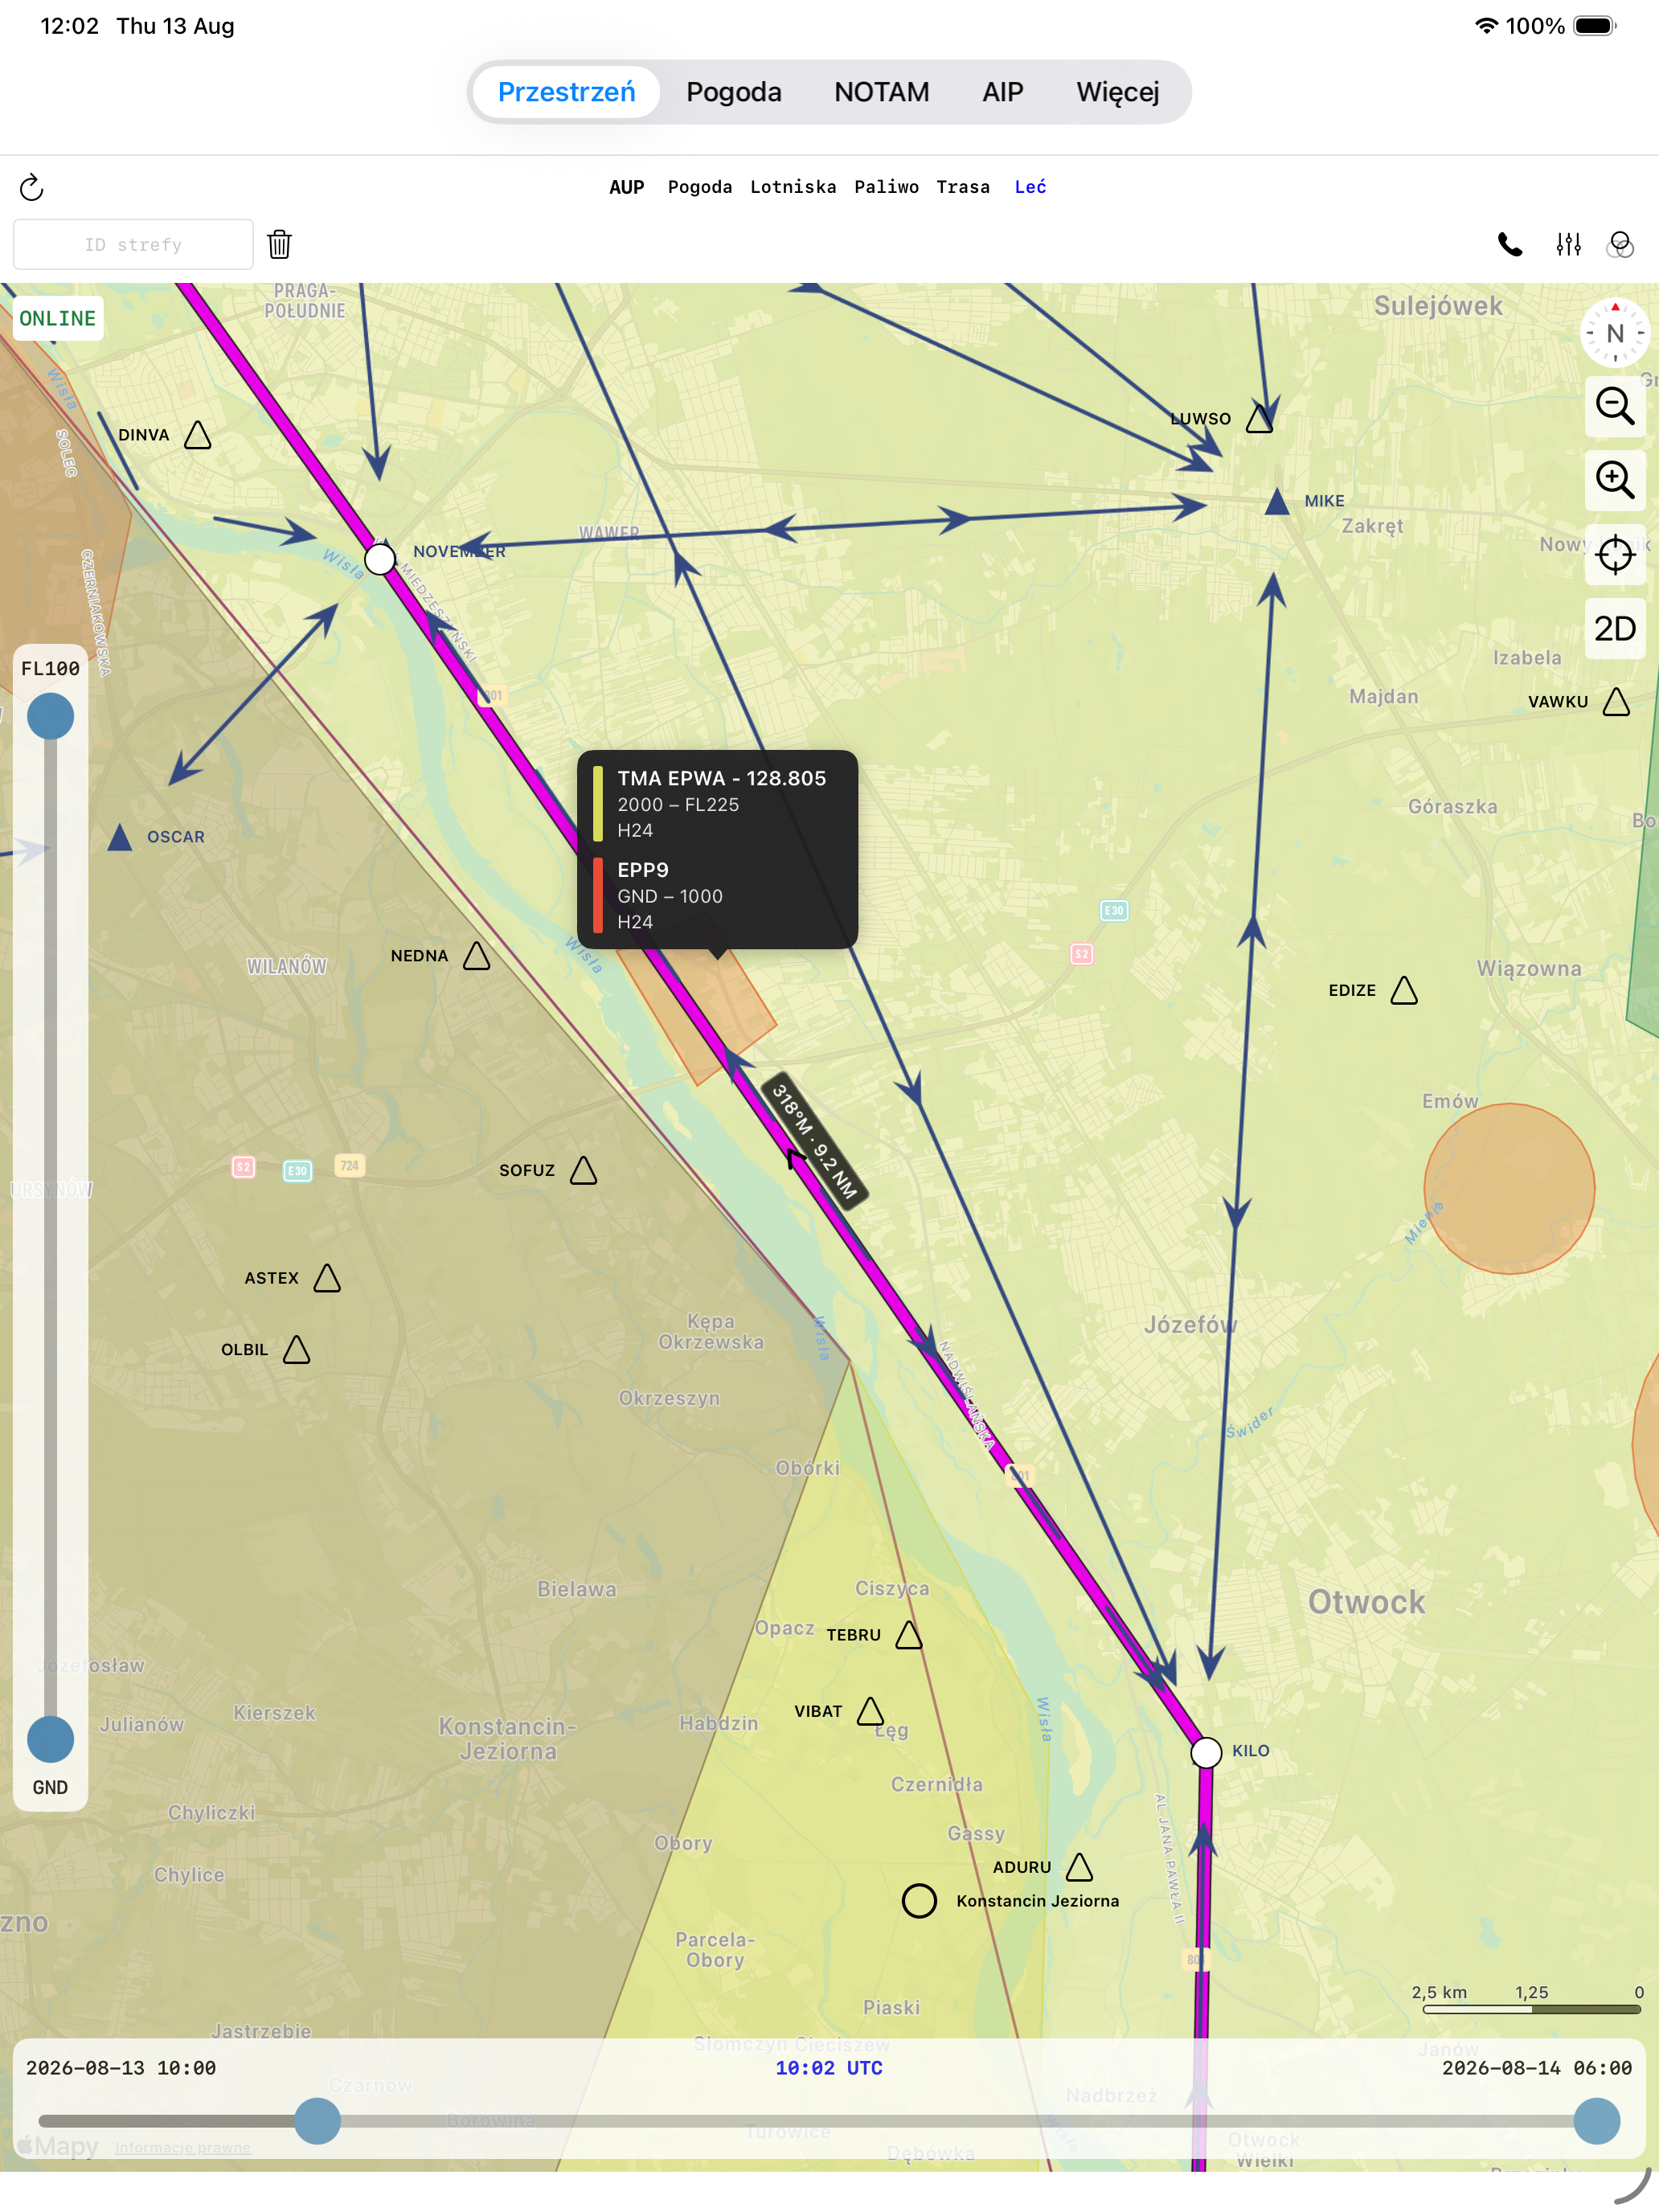Select the DINVA waypoint triangle
This screenshot has width=1659, height=2212.
[x=198, y=435]
